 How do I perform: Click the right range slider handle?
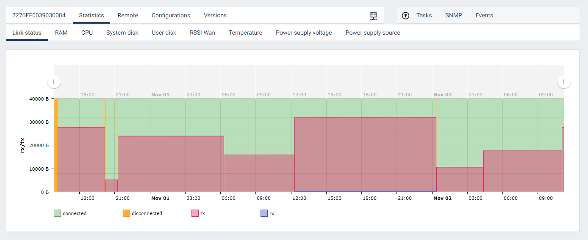pyautogui.click(x=564, y=82)
